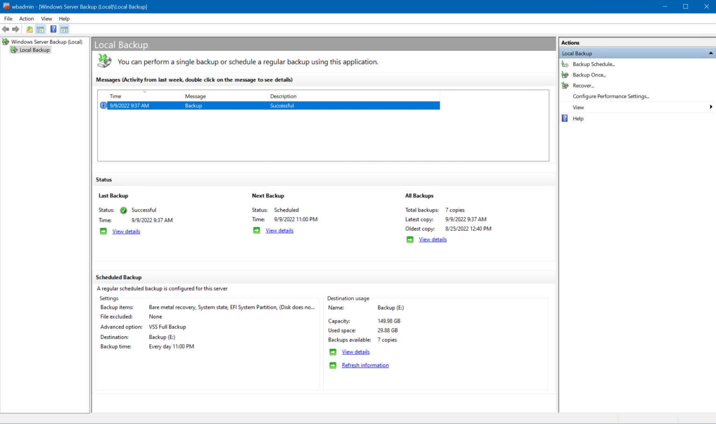The width and height of the screenshot is (716, 424).
Task: Click the Help icon in the Actions pane
Action: coord(565,118)
